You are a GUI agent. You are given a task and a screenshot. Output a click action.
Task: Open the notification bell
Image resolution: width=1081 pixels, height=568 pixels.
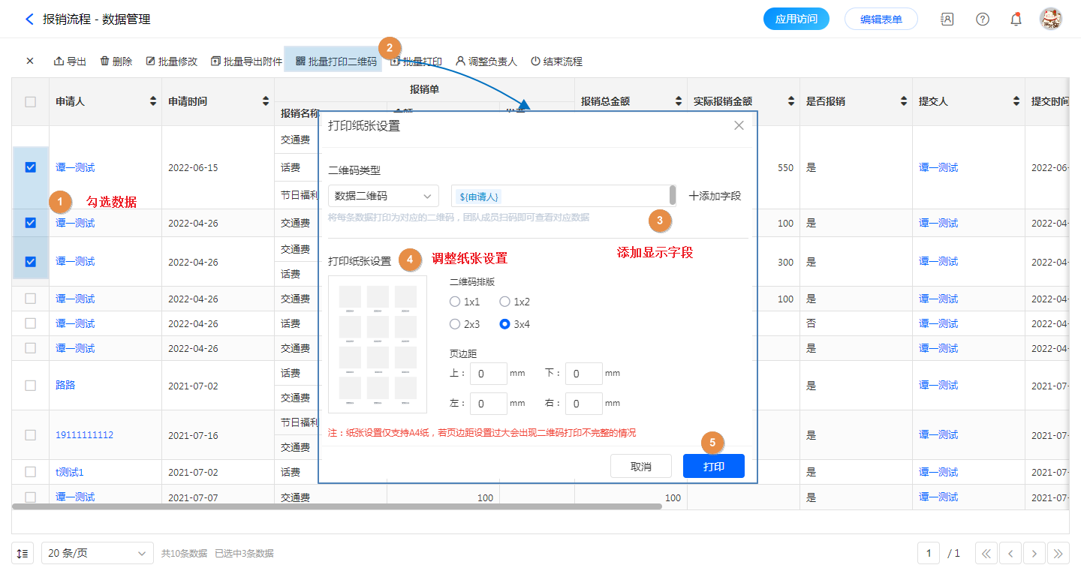click(x=1016, y=20)
